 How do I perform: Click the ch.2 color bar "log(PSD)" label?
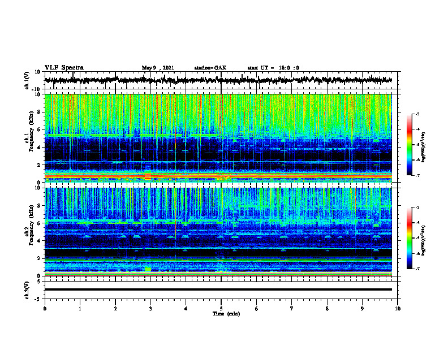pyautogui.click(x=424, y=240)
